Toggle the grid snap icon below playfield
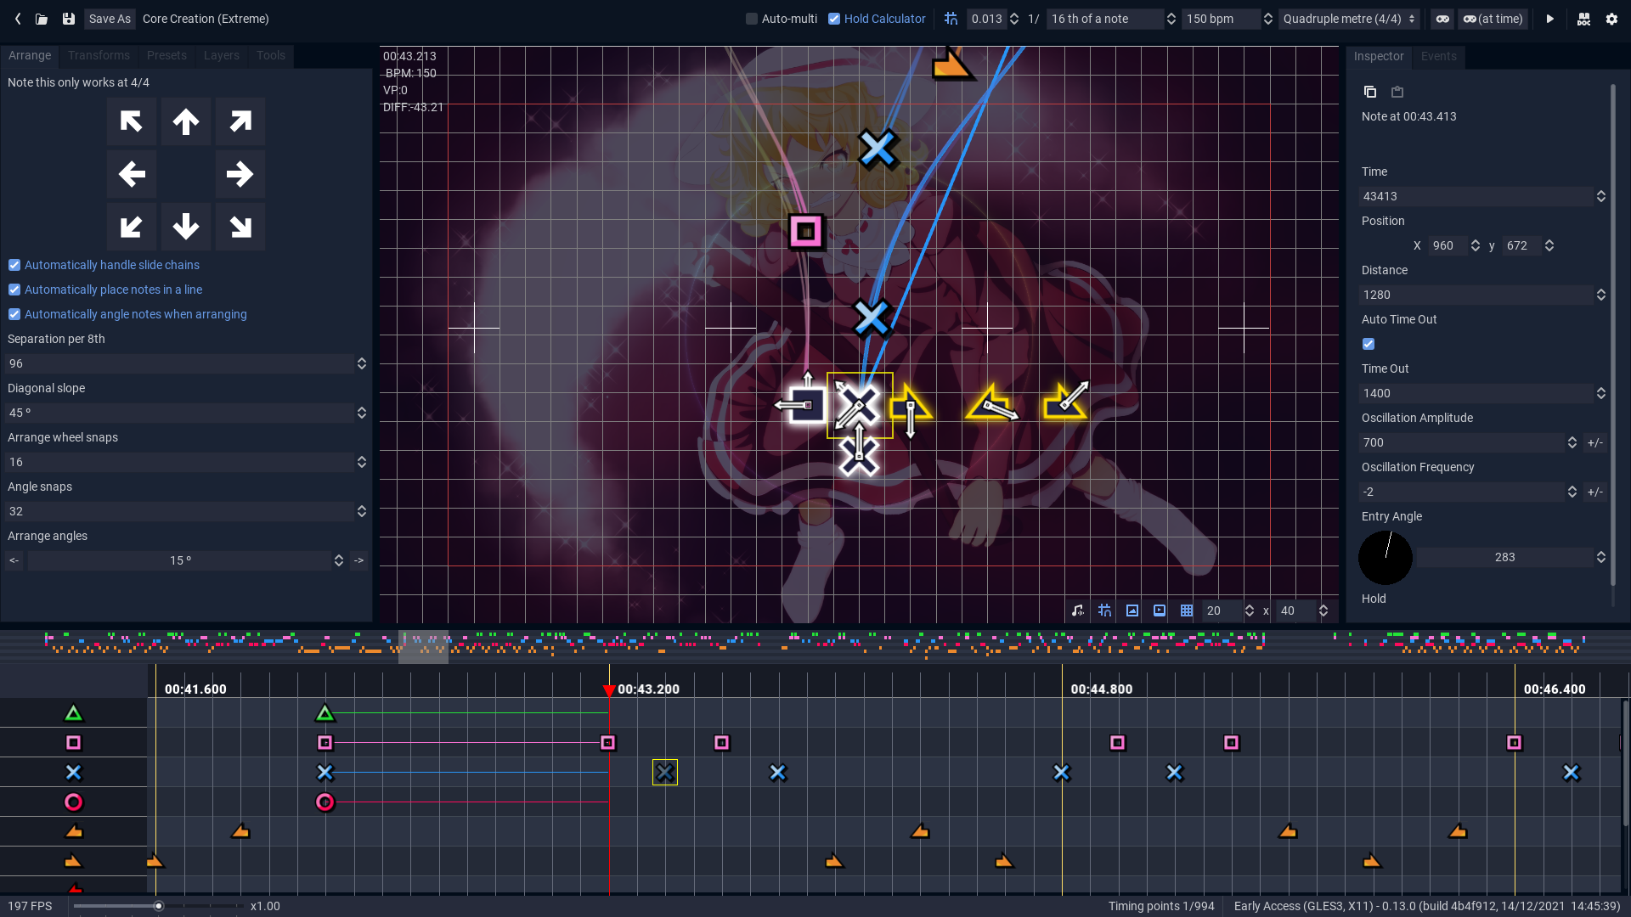This screenshot has width=1631, height=917. pyautogui.click(x=1105, y=610)
